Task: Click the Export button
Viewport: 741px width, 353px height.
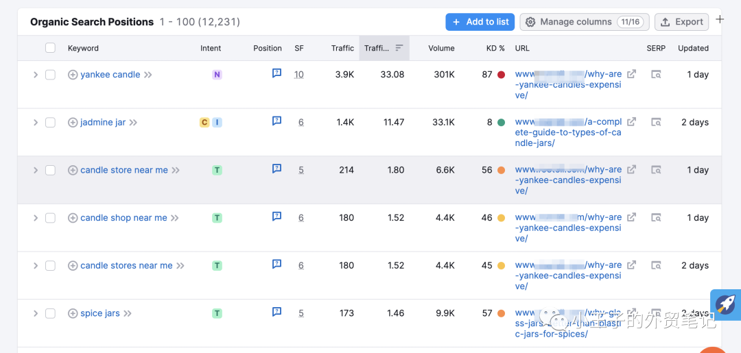Action: pyautogui.click(x=681, y=22)
